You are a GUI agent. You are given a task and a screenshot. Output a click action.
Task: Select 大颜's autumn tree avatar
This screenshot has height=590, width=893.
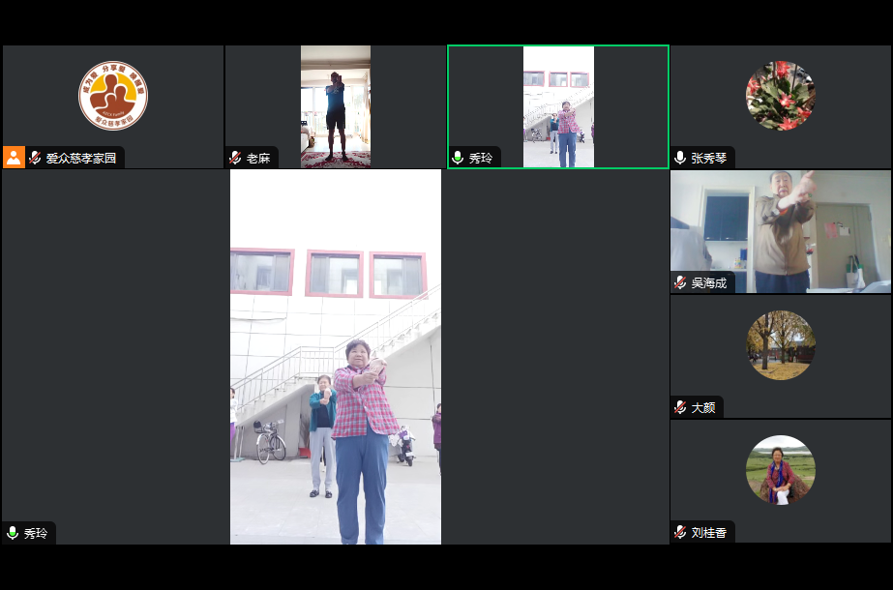pos(781,345)
